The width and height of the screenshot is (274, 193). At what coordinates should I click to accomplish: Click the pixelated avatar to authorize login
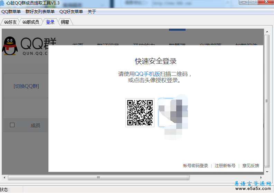pos(173,112)
